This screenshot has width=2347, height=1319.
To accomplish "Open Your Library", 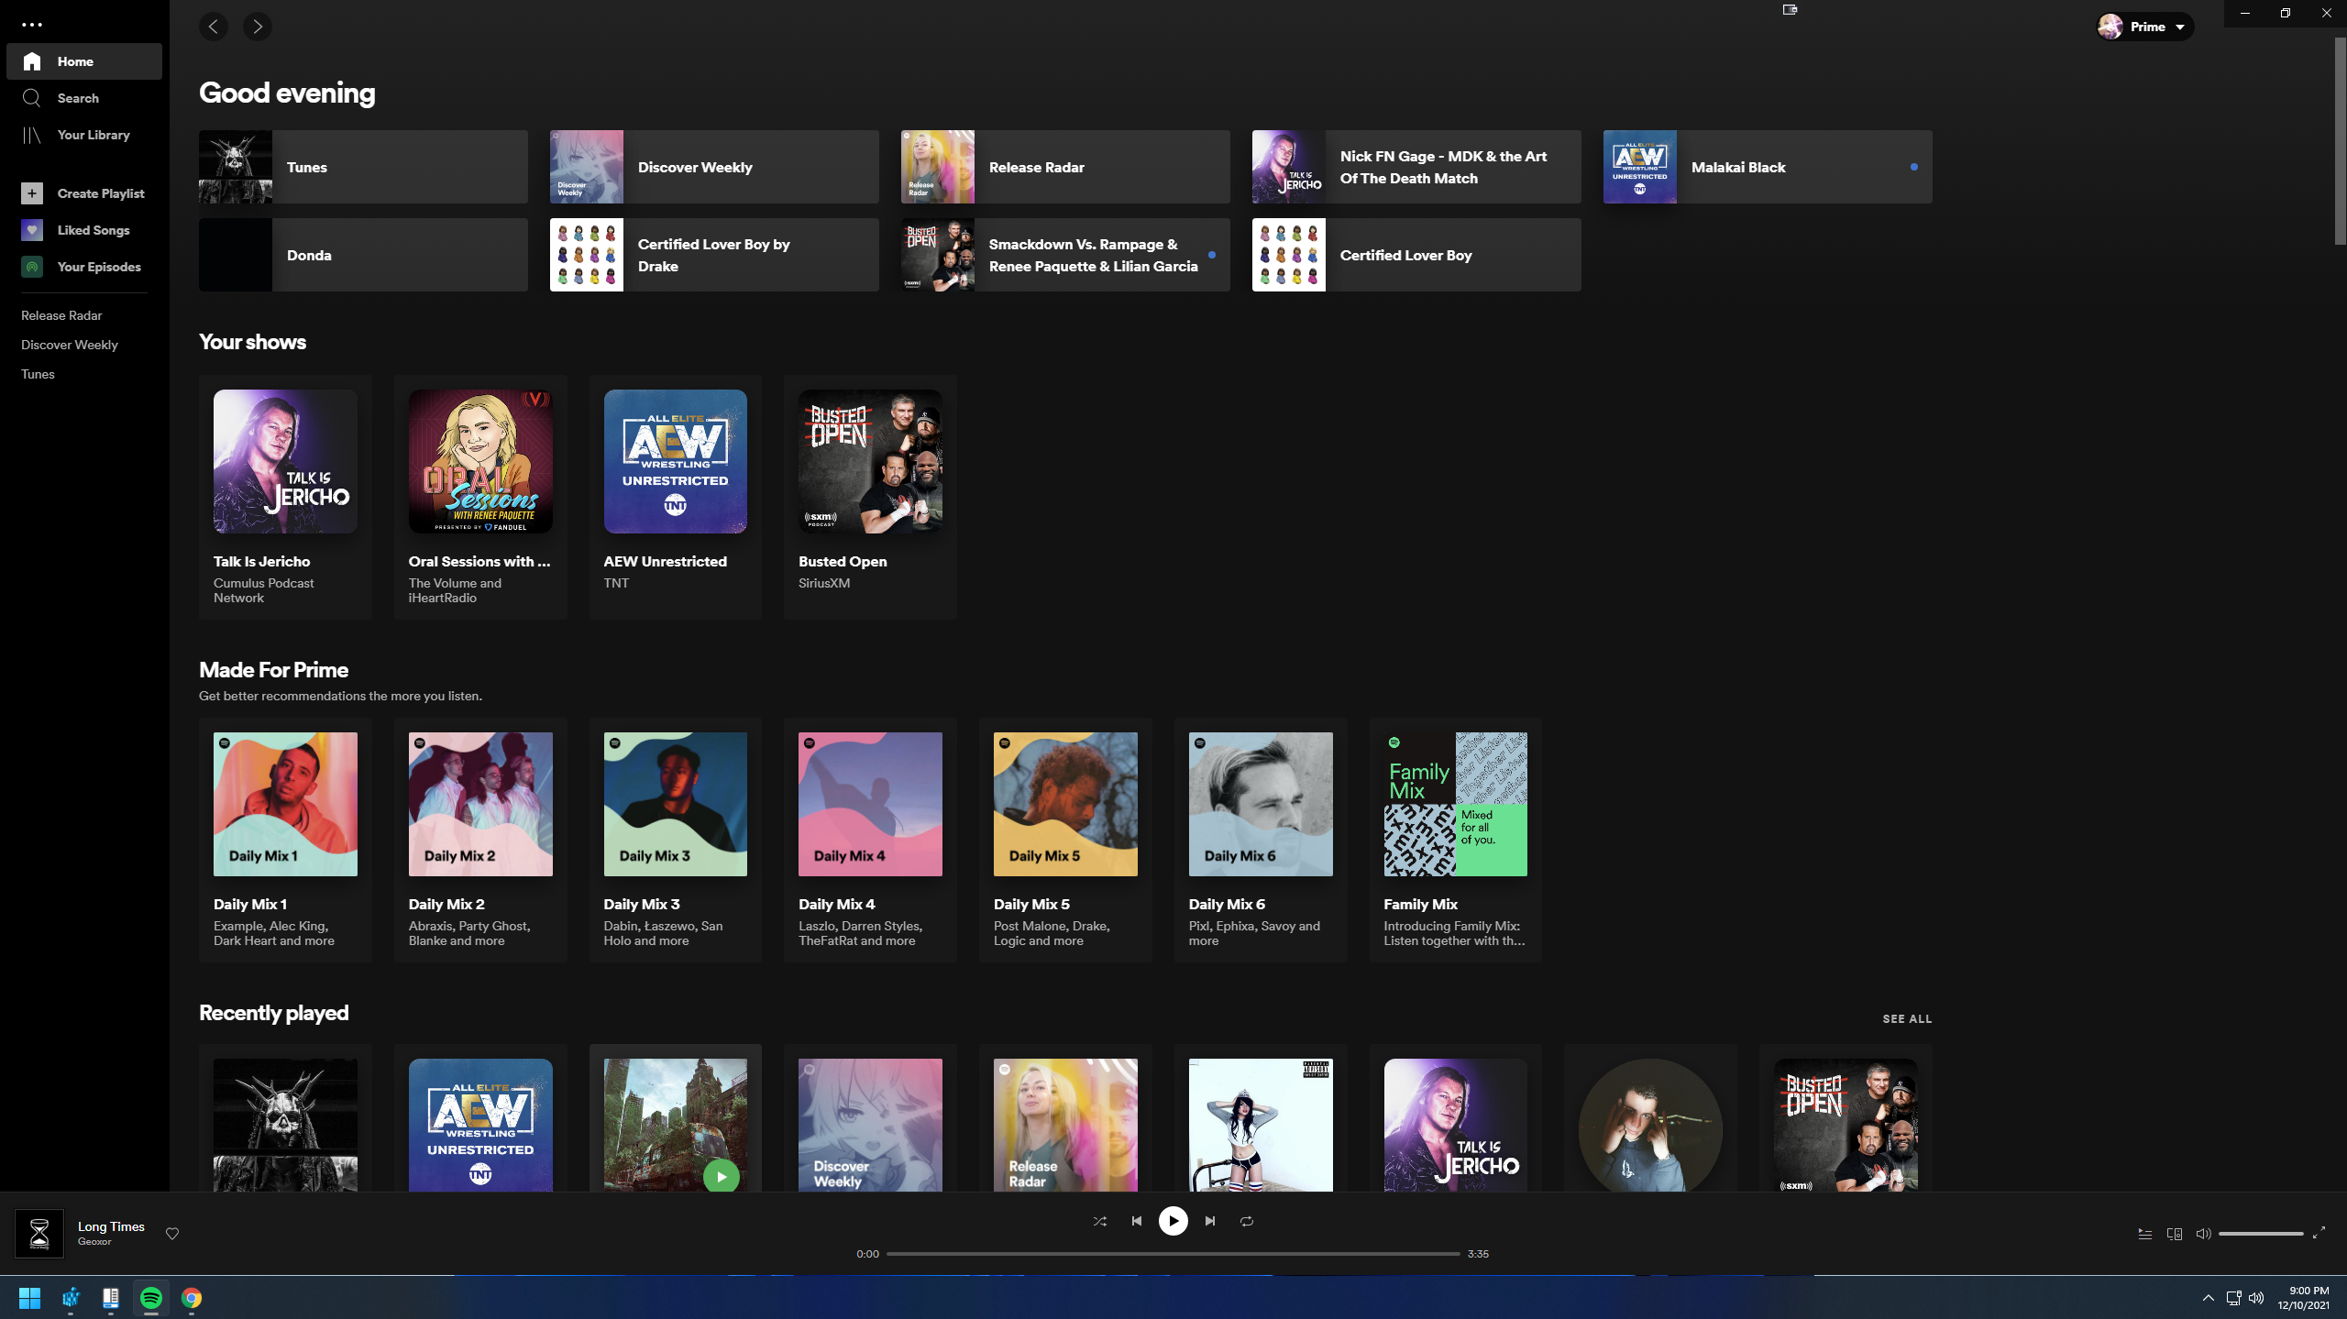I will (x=84, y=135).
